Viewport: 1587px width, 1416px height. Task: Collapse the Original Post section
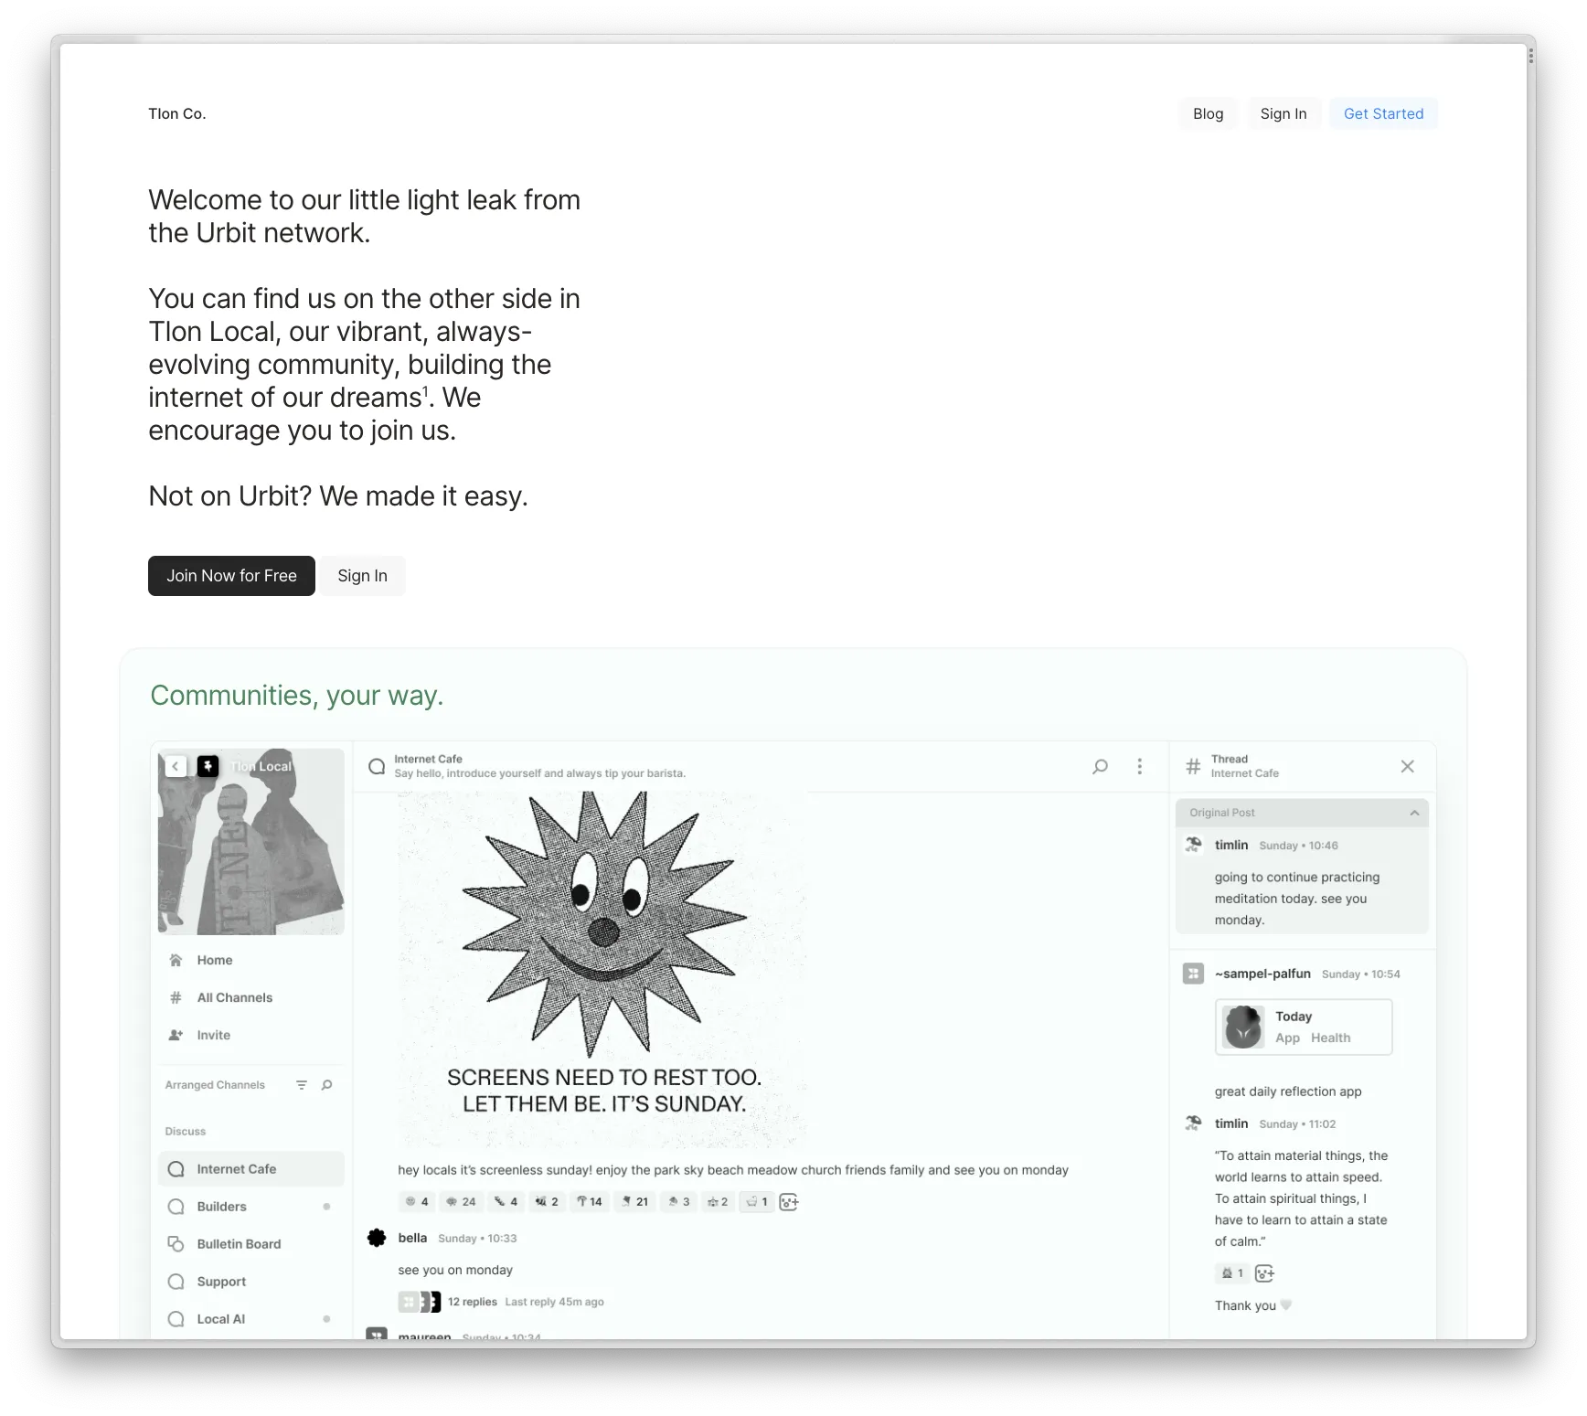pos(1414,813)
